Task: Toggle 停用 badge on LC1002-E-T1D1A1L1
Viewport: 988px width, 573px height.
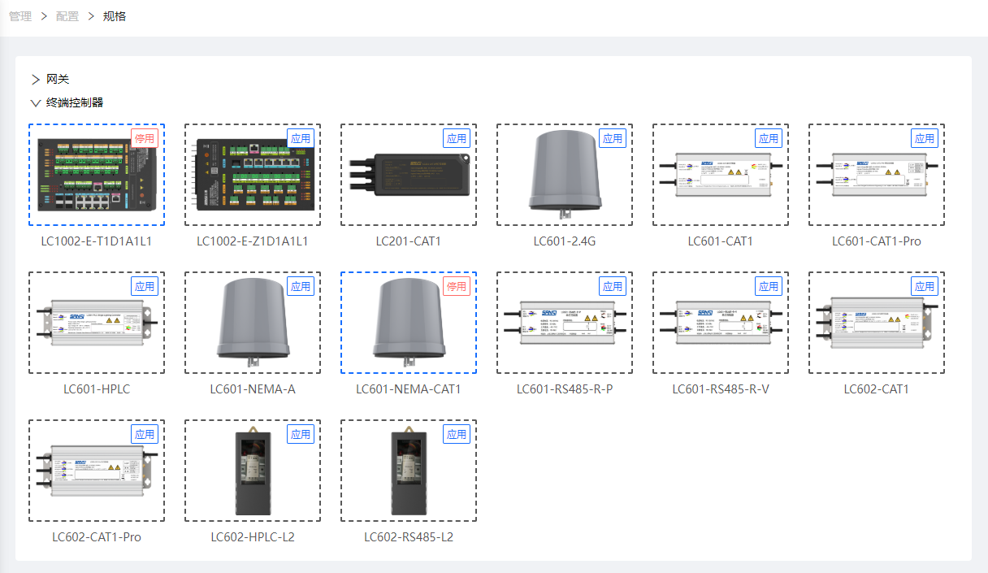Action: (x=145, y=138)
